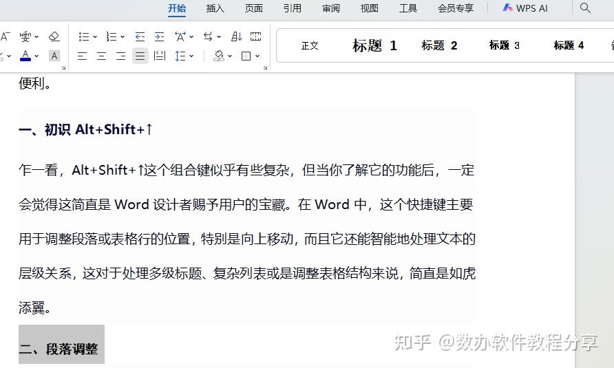Expand the line spacing dropdown arrow
This screenshot has height=368, width=614.
[192, 56]
